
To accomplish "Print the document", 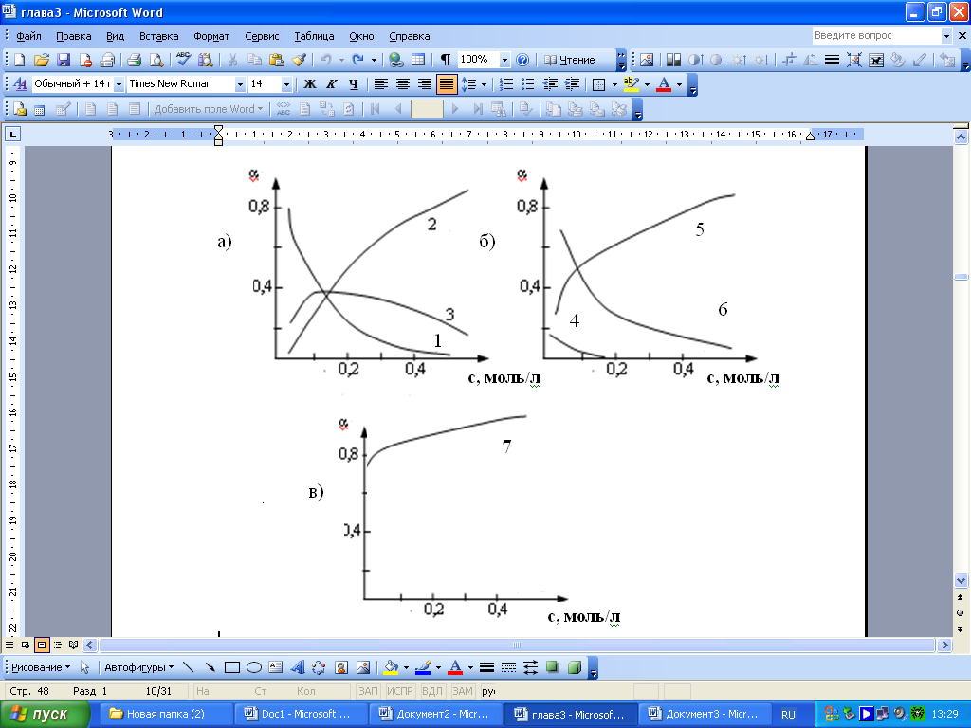I will (x=134, y=60).
